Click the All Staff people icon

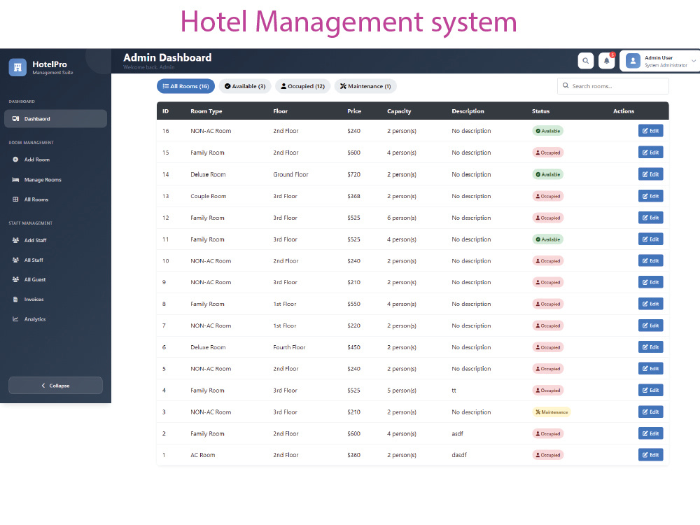point(15,260)
